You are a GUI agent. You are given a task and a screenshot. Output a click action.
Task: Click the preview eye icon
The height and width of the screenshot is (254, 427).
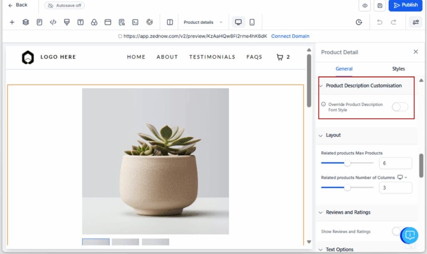364,6
